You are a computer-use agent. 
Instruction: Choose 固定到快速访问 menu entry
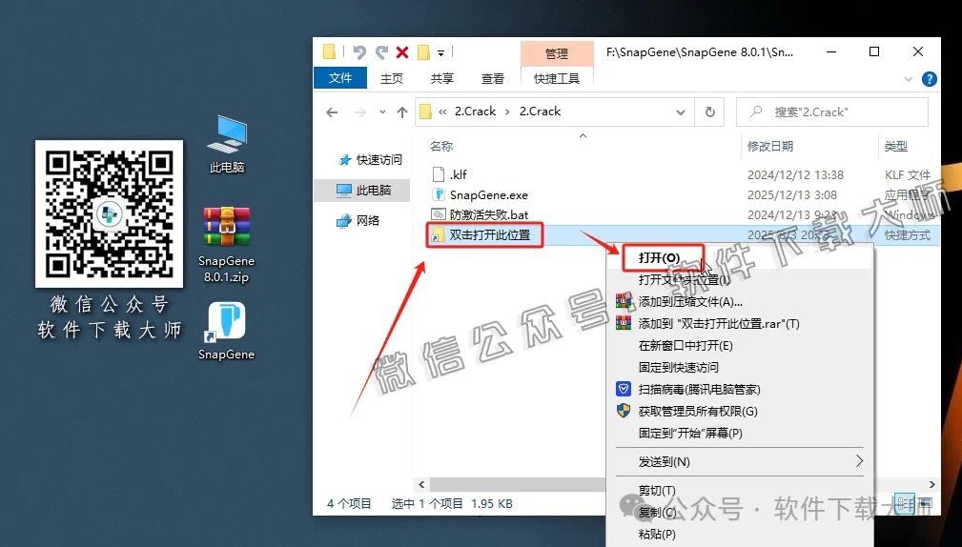[x=678, y=367]
